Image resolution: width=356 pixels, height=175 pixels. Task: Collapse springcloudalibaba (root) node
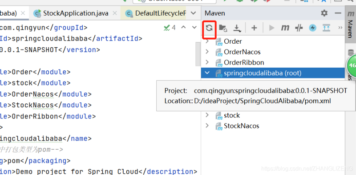click(207, 73)
